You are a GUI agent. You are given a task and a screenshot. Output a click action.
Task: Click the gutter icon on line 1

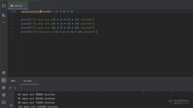click(14, 12)
